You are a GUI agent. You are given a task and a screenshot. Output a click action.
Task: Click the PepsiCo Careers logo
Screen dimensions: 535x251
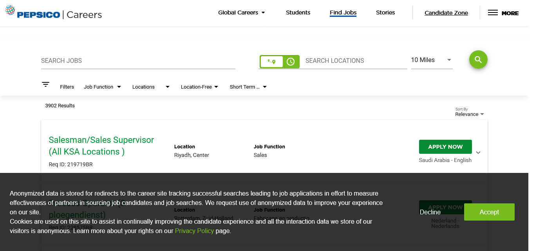tap(53, 14)
